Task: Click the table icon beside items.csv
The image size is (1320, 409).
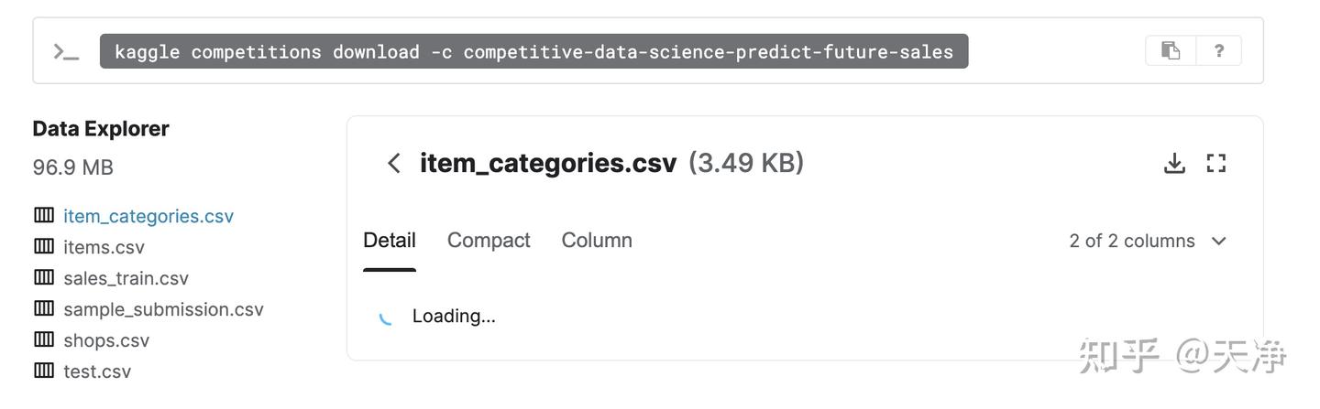Action: click(44, 246)
